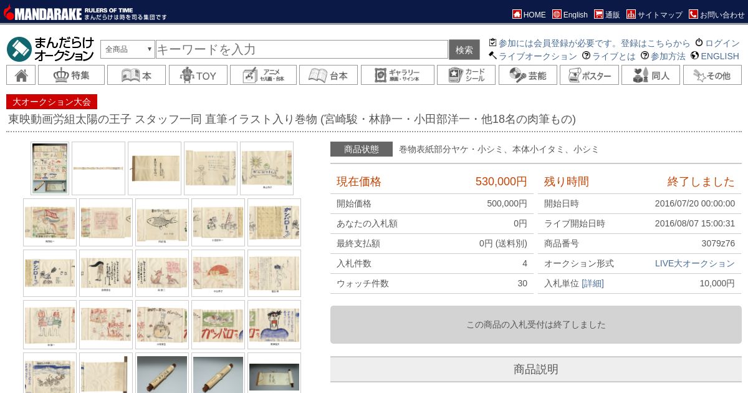Open the カード シール category
748x393 pixels.
tap(466, 75)
